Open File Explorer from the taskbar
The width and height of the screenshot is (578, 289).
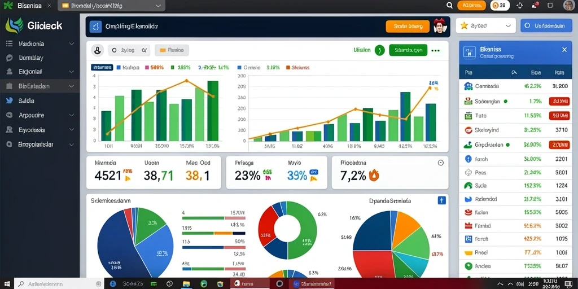click(186, 284)
